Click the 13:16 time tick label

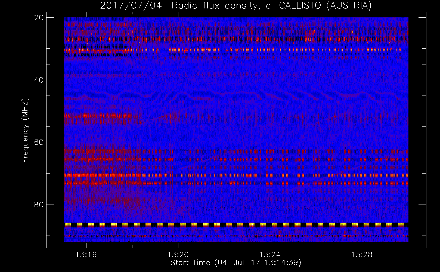coord(86,255)
